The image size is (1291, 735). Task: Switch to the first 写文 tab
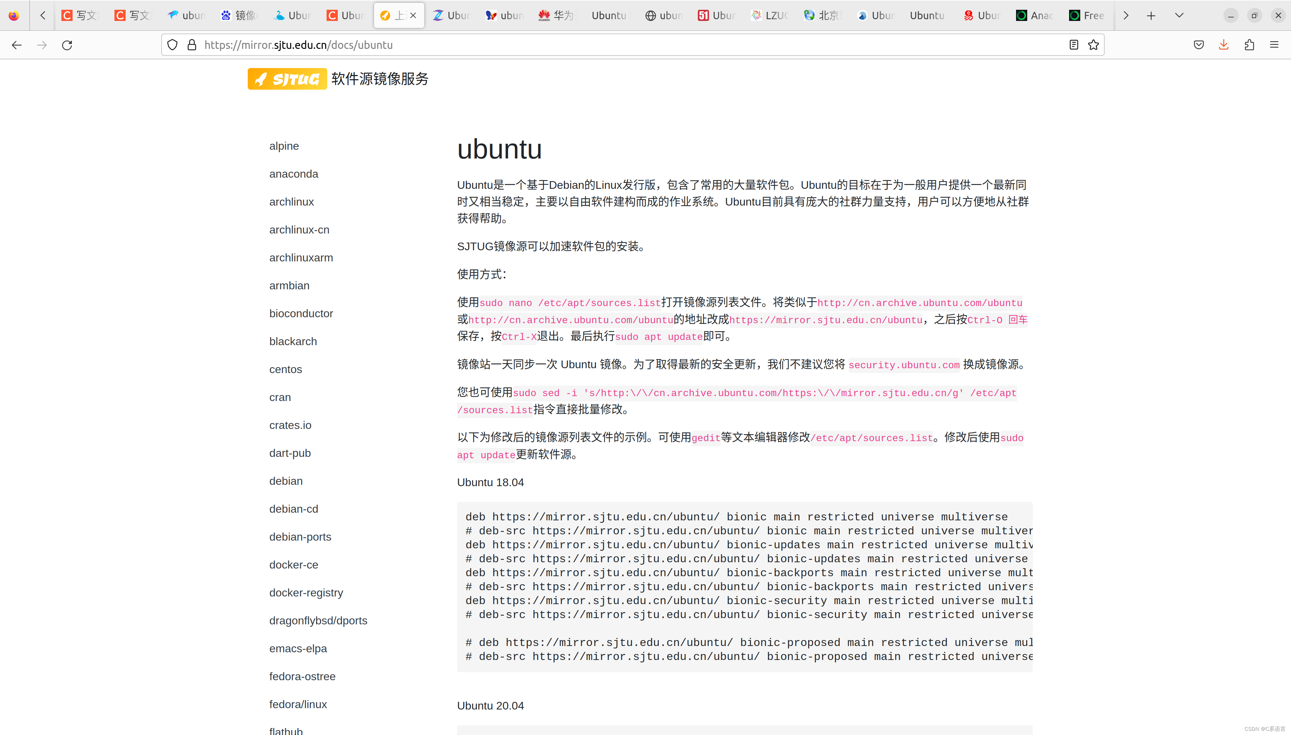[80, 16]
